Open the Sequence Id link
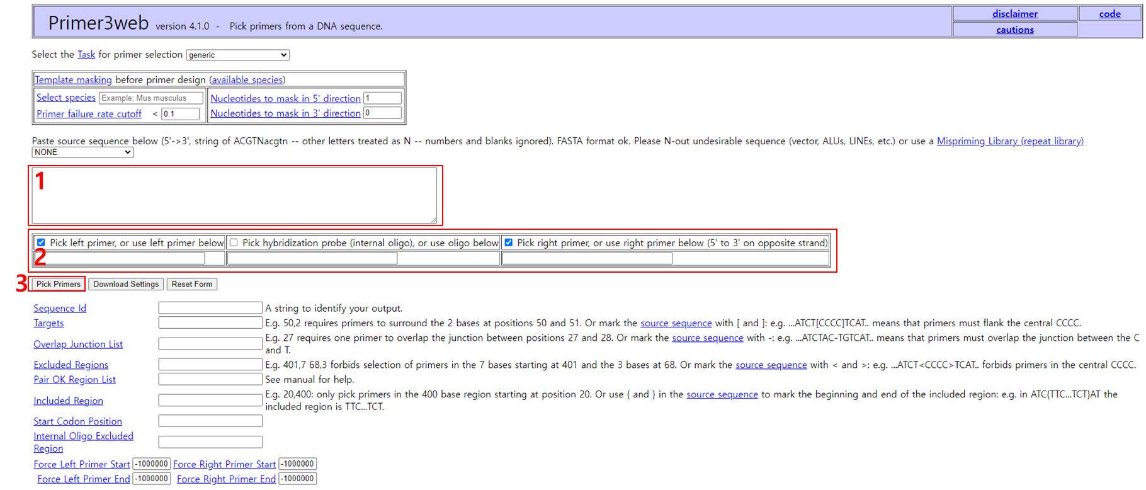This screenshot has width=1146, height=490. pyautogui.click(x=60, y=308)
